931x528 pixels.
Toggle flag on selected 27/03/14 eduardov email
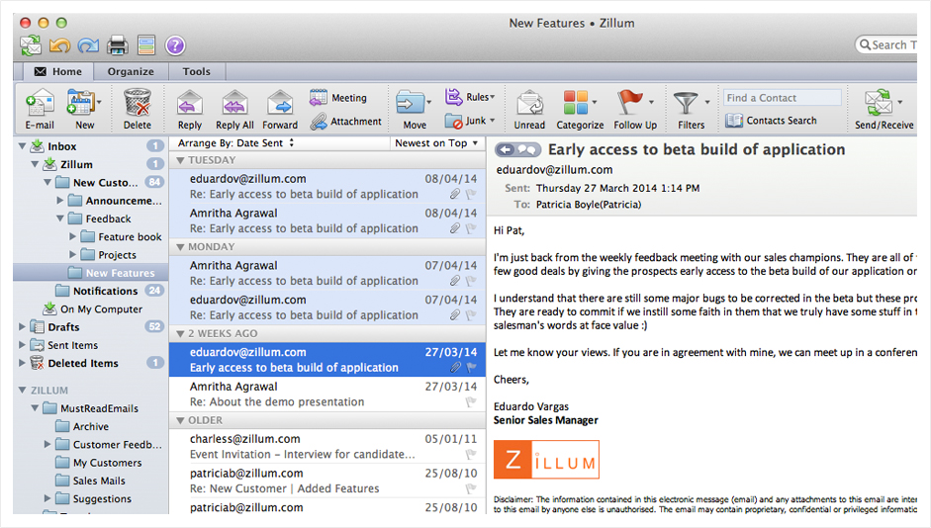coord(471,367)
